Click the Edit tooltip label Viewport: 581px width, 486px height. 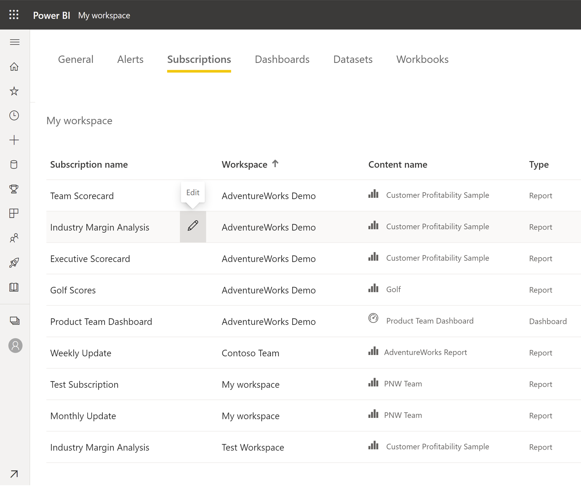193,193
